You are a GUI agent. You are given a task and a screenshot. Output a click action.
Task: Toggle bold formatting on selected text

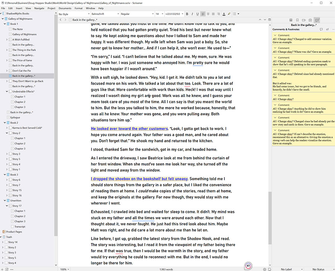point(187,14)
